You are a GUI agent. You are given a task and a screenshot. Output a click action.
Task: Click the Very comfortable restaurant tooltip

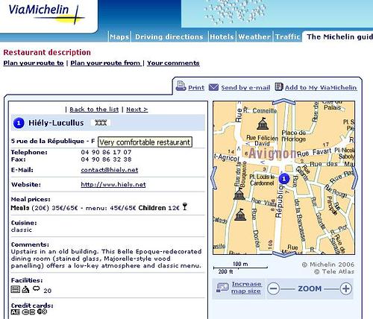point(145,142)
